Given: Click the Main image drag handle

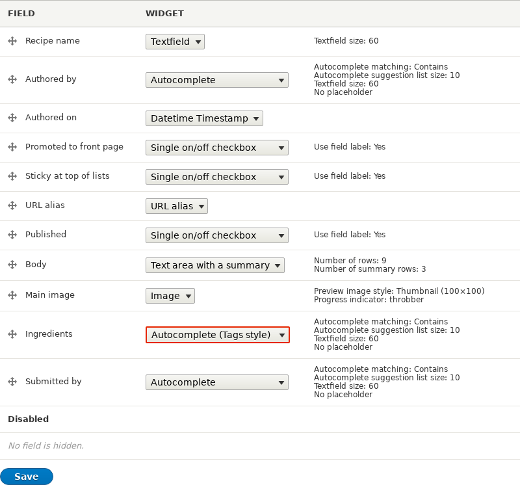Looking at the screenshot, I should pyautogui.click(x=12, y=295).
